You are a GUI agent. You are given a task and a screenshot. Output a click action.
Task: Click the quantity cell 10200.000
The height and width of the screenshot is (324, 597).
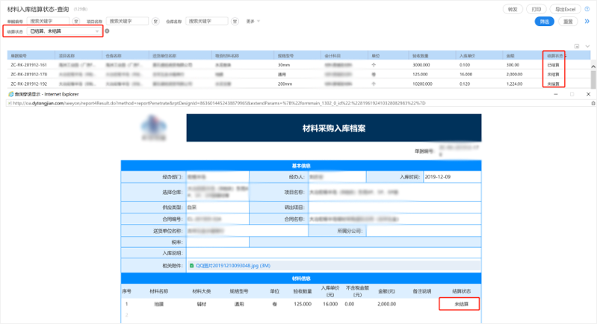[x=422, y=84]
